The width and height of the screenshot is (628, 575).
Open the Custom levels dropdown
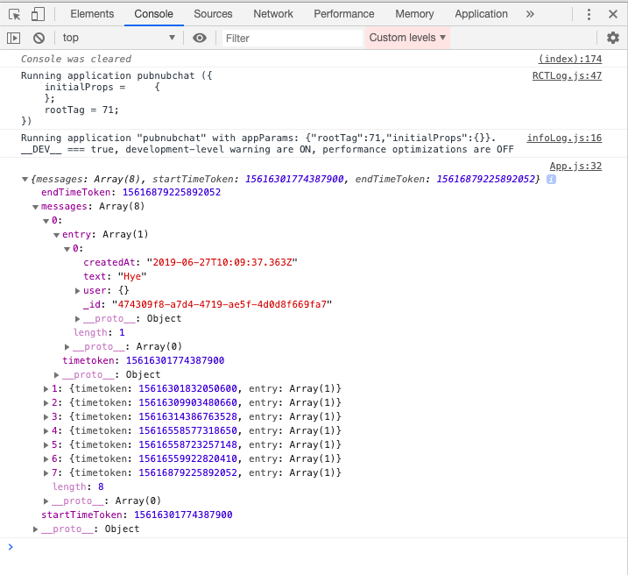coord(407,38)
